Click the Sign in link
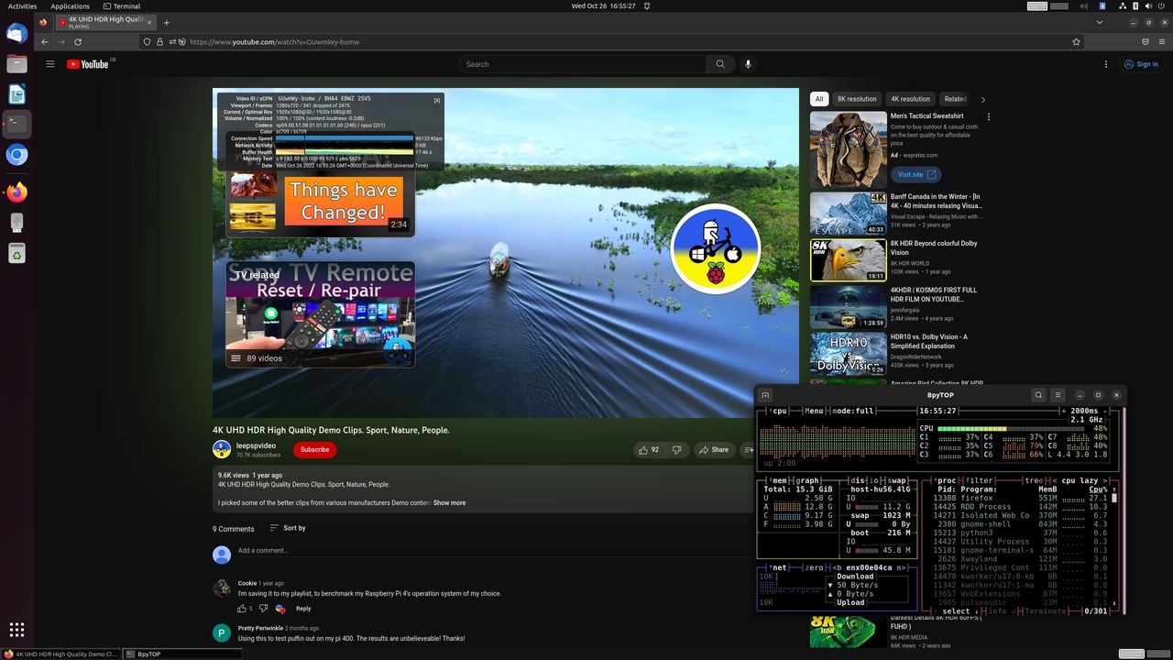 click(x=1141, y=64)
